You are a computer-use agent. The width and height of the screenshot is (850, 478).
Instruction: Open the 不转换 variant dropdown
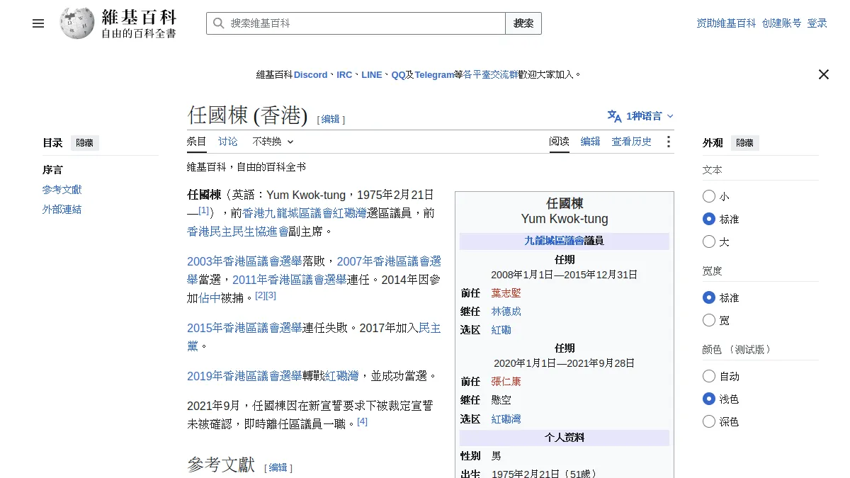pyautogui.click(x=273, y=142)
